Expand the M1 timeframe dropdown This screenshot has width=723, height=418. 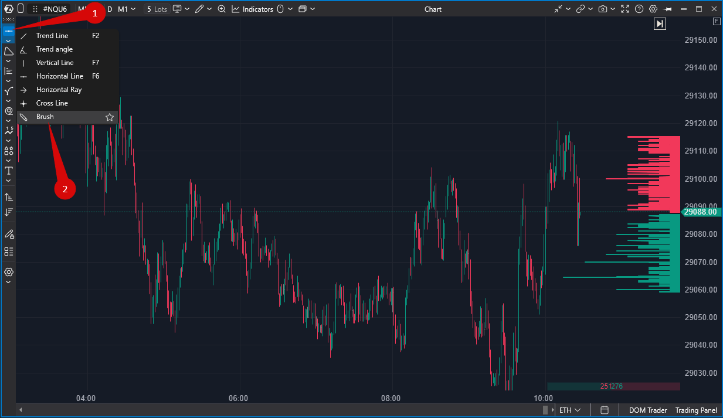pyautogui.click(x=127, y=9)
